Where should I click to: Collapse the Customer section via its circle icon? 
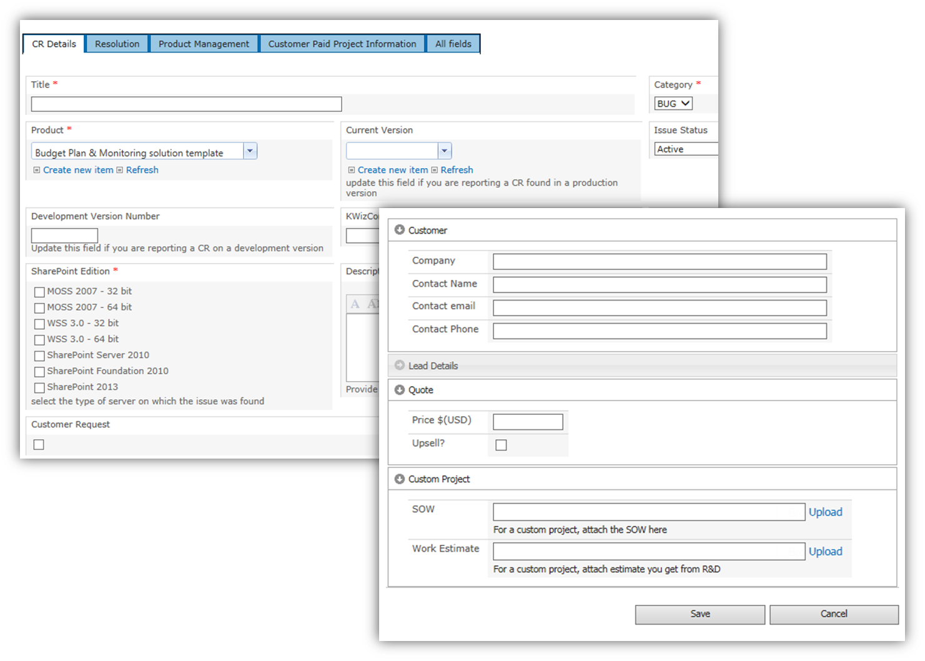click(x=399, y=229)
